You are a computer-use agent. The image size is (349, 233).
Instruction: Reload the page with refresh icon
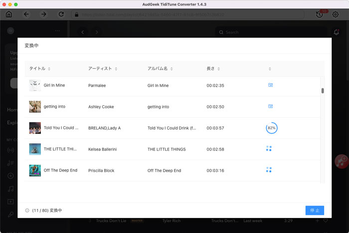(61, 14)
